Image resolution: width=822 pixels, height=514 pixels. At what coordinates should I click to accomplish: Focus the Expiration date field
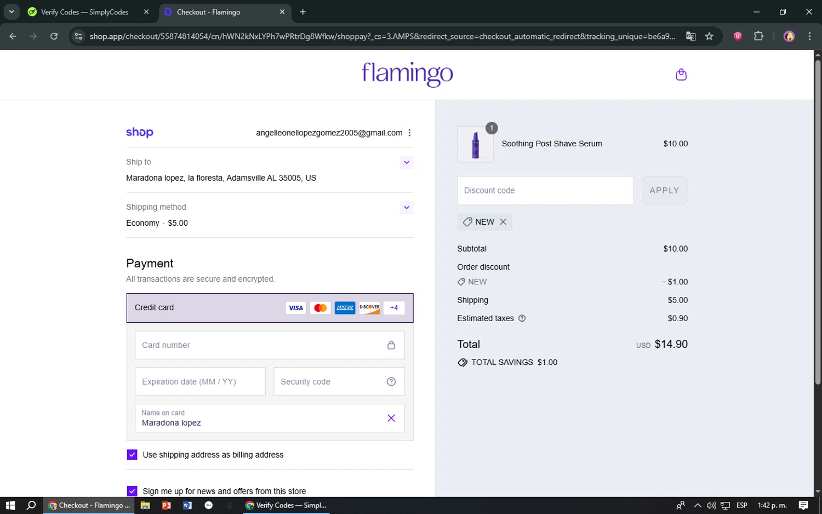(x=200, y=381)
